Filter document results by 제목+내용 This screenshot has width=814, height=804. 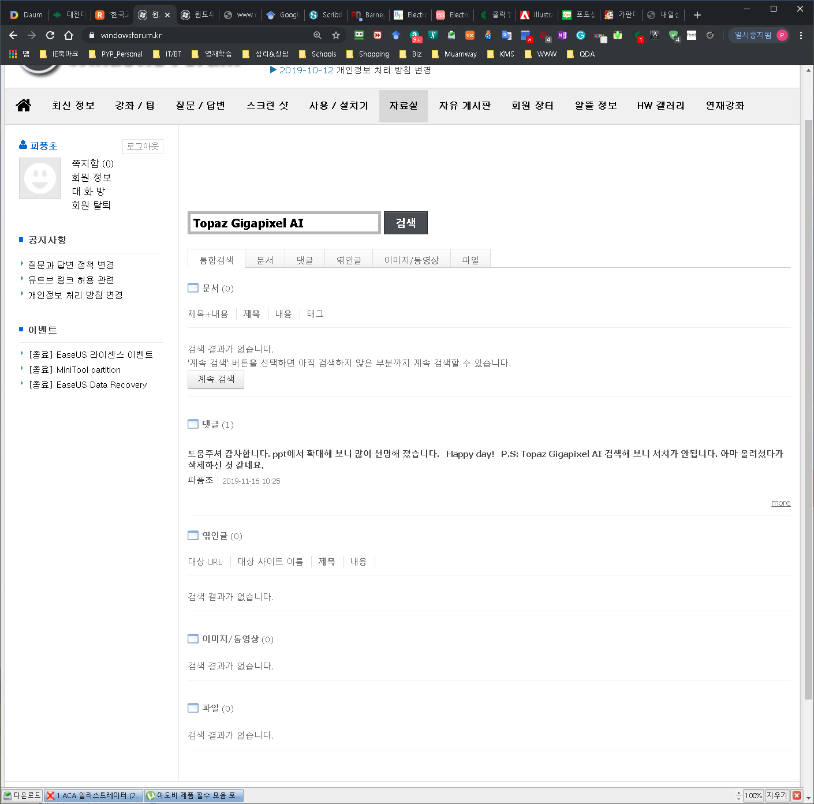[x=208, y=314]
